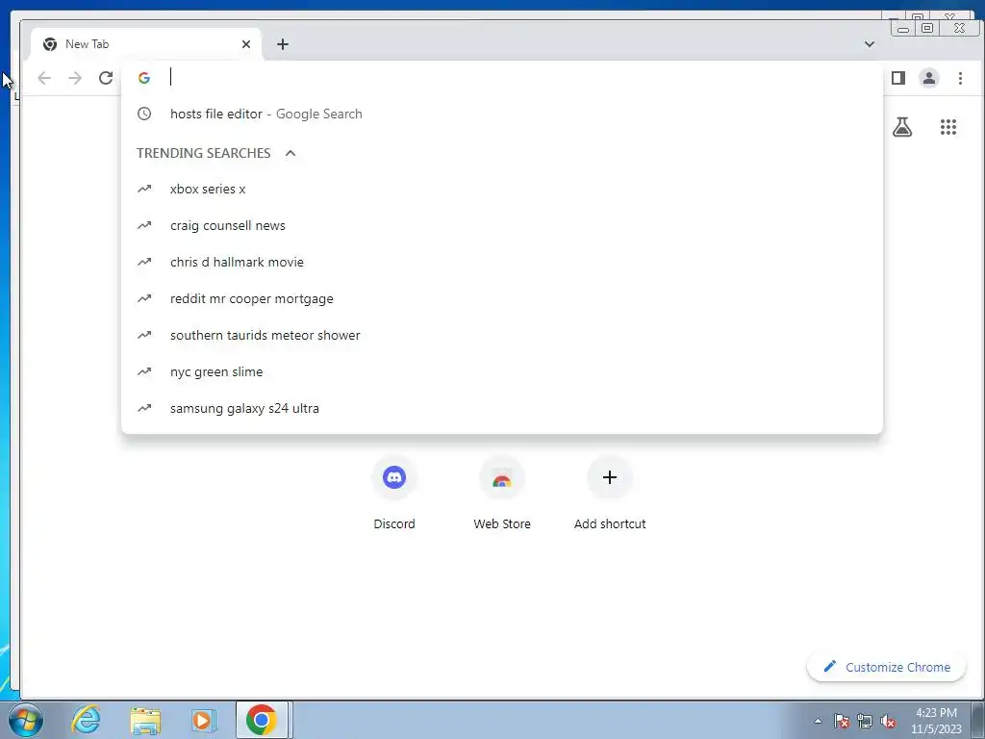Image resolution: width=985 pixels, height=739 pixels.
Task: Open the Windows Start button
Action: click(25, 720)
